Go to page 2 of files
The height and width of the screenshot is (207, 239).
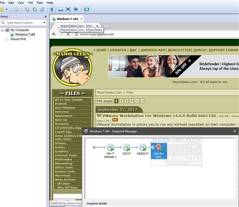(121, 101)
